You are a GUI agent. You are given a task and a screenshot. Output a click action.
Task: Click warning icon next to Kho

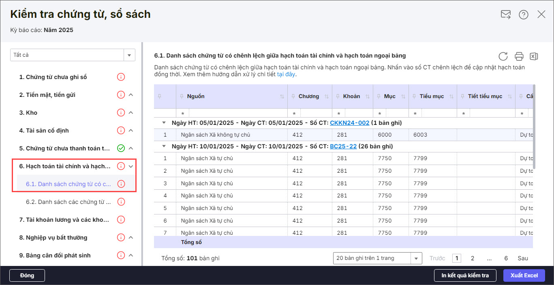[120, 113]
